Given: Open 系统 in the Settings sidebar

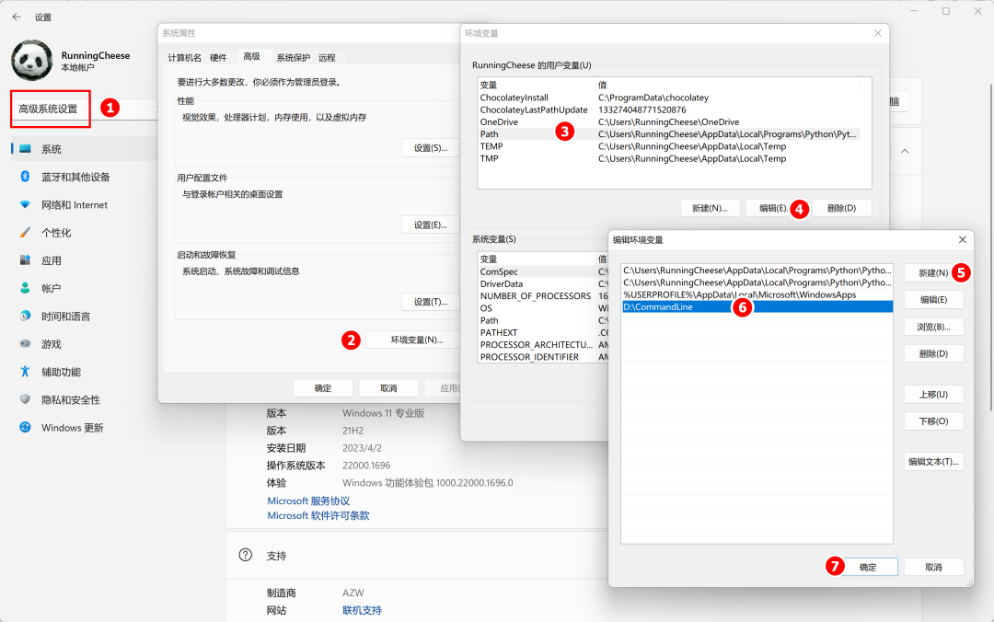Looking at the screenshot, I should 52,149.
